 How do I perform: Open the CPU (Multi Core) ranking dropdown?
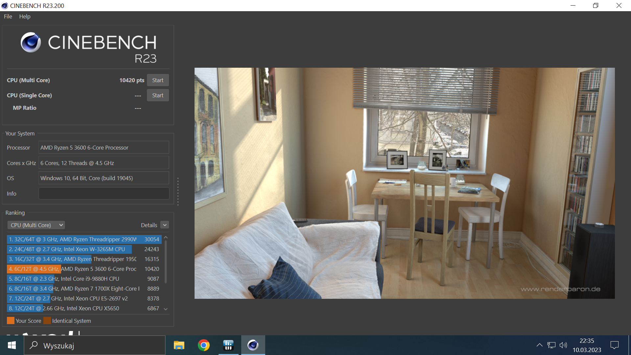(x=36, y=225)
